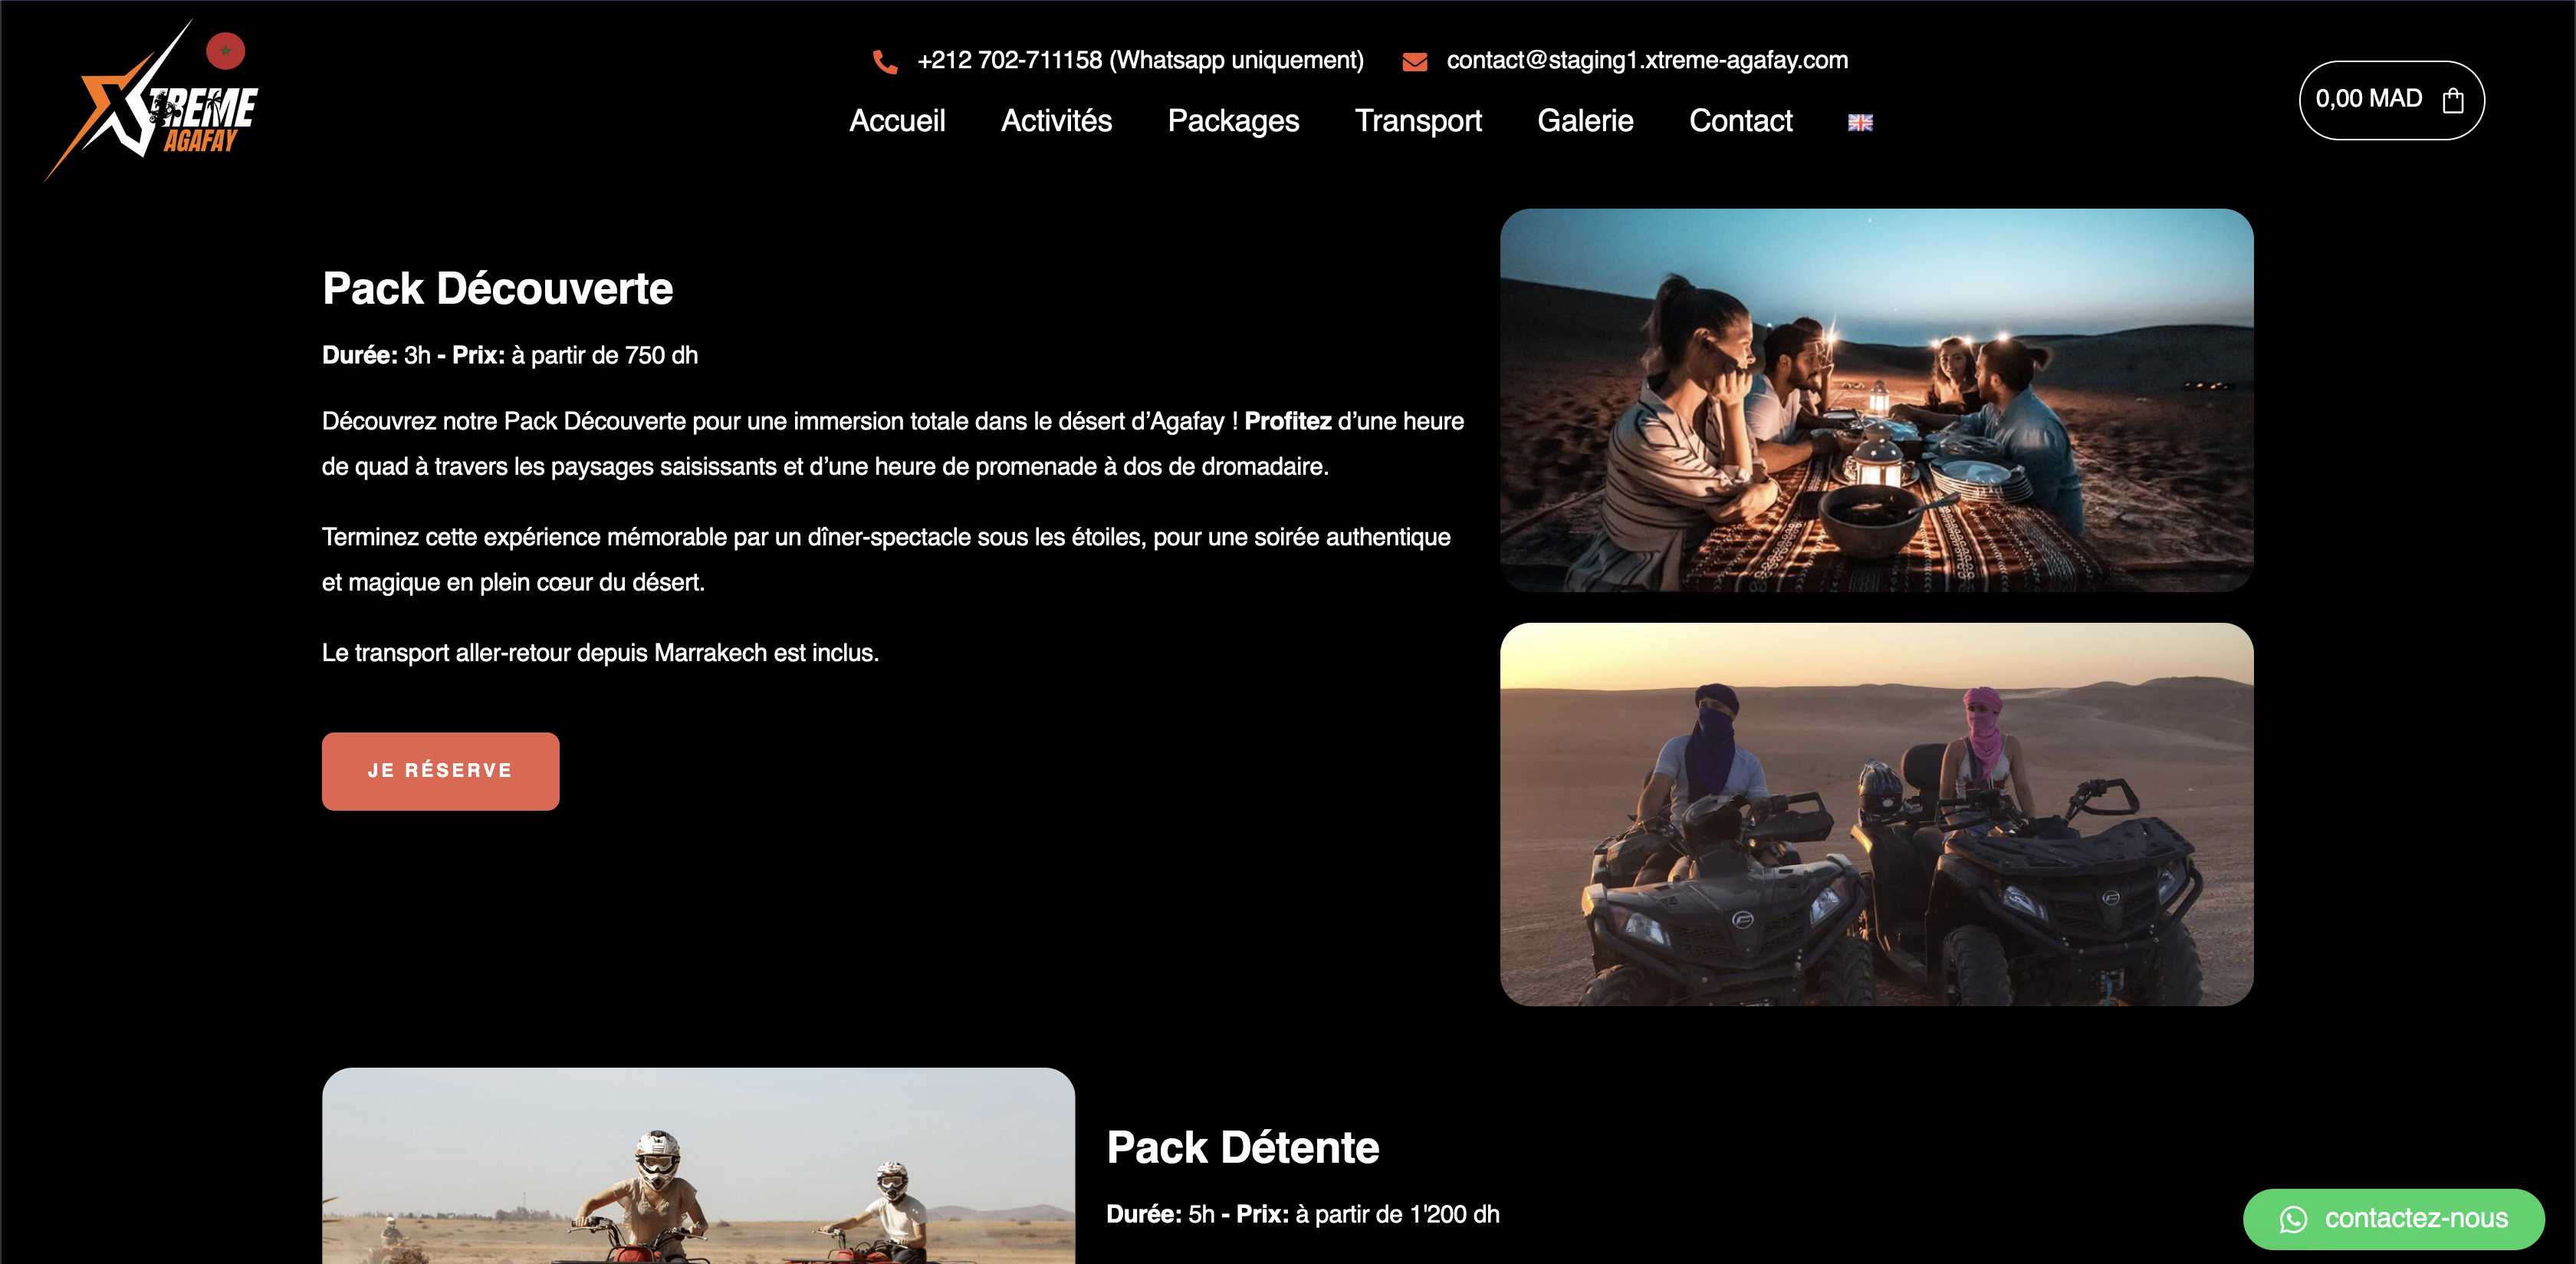Screen dimensions: 2576x1264
Task: Open the 0,00 MAD cart button
Action: click(x=2368, y=99)
